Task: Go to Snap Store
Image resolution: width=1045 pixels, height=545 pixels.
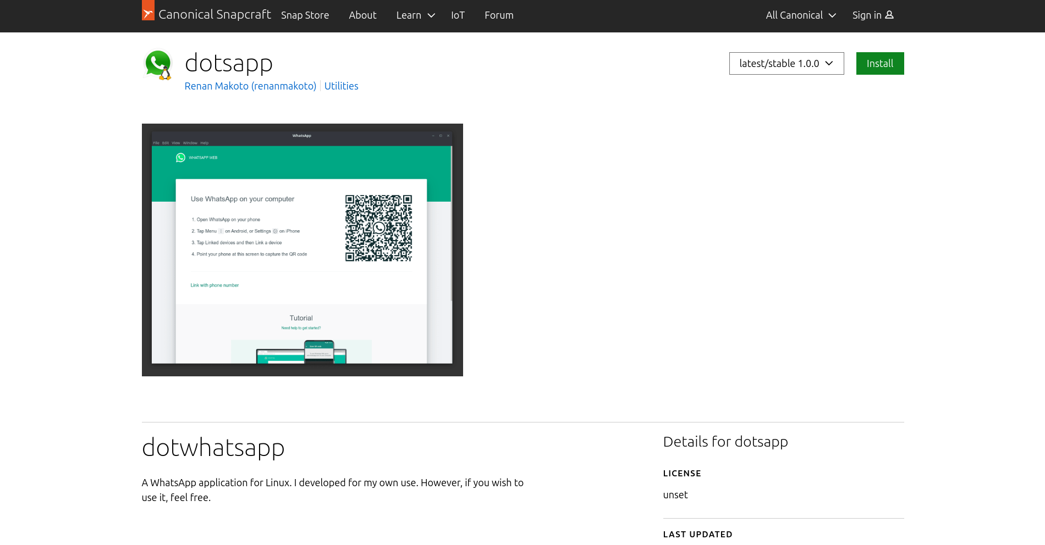Action: [305, 15]
